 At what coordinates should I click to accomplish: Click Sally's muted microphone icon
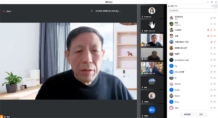click(211, 108)
